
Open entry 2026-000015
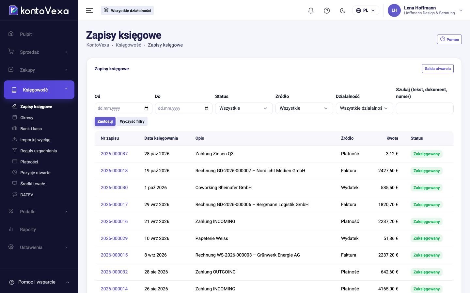(x=114, y=255)
